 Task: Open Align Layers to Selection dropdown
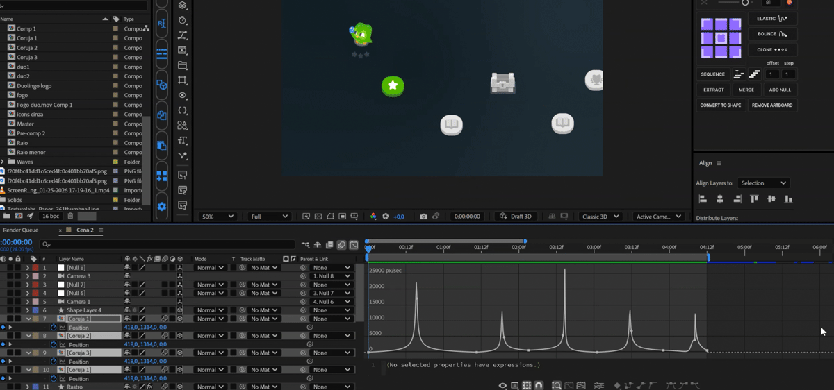click(x=763, y=183)
